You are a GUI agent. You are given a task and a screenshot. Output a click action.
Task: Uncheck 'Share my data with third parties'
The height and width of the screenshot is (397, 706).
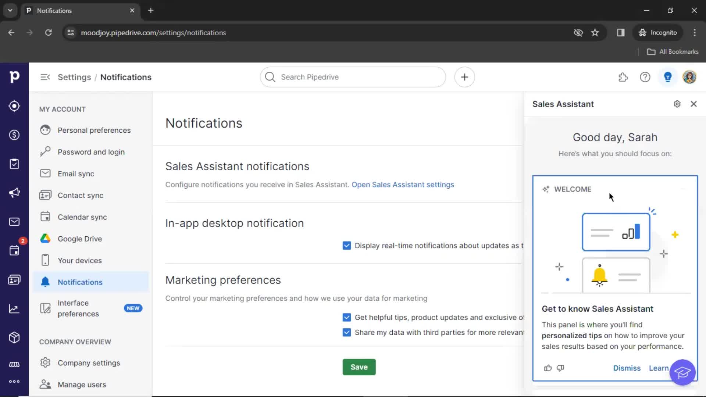tap(346, 332)
